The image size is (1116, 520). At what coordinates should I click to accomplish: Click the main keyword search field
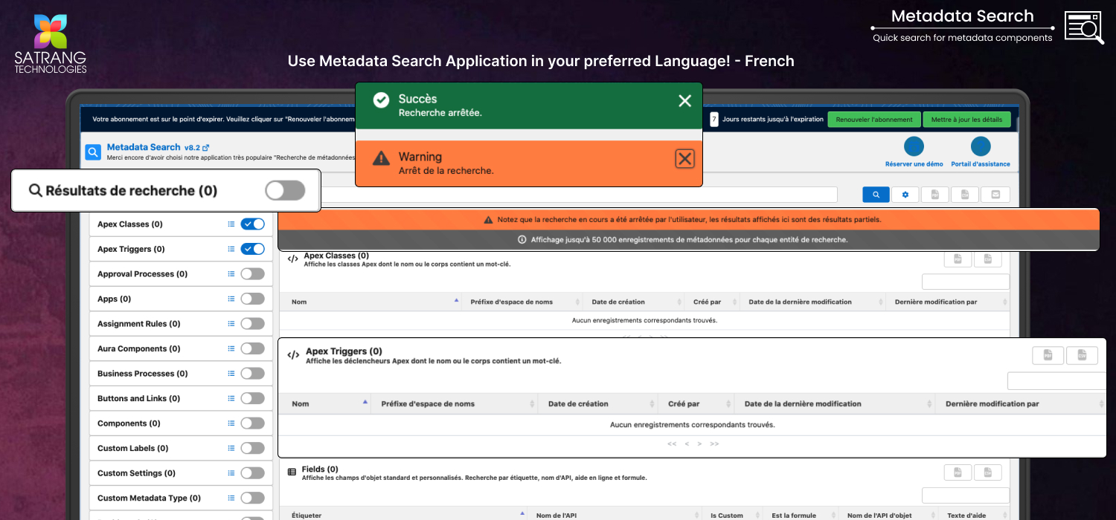(x=579, y=195)
